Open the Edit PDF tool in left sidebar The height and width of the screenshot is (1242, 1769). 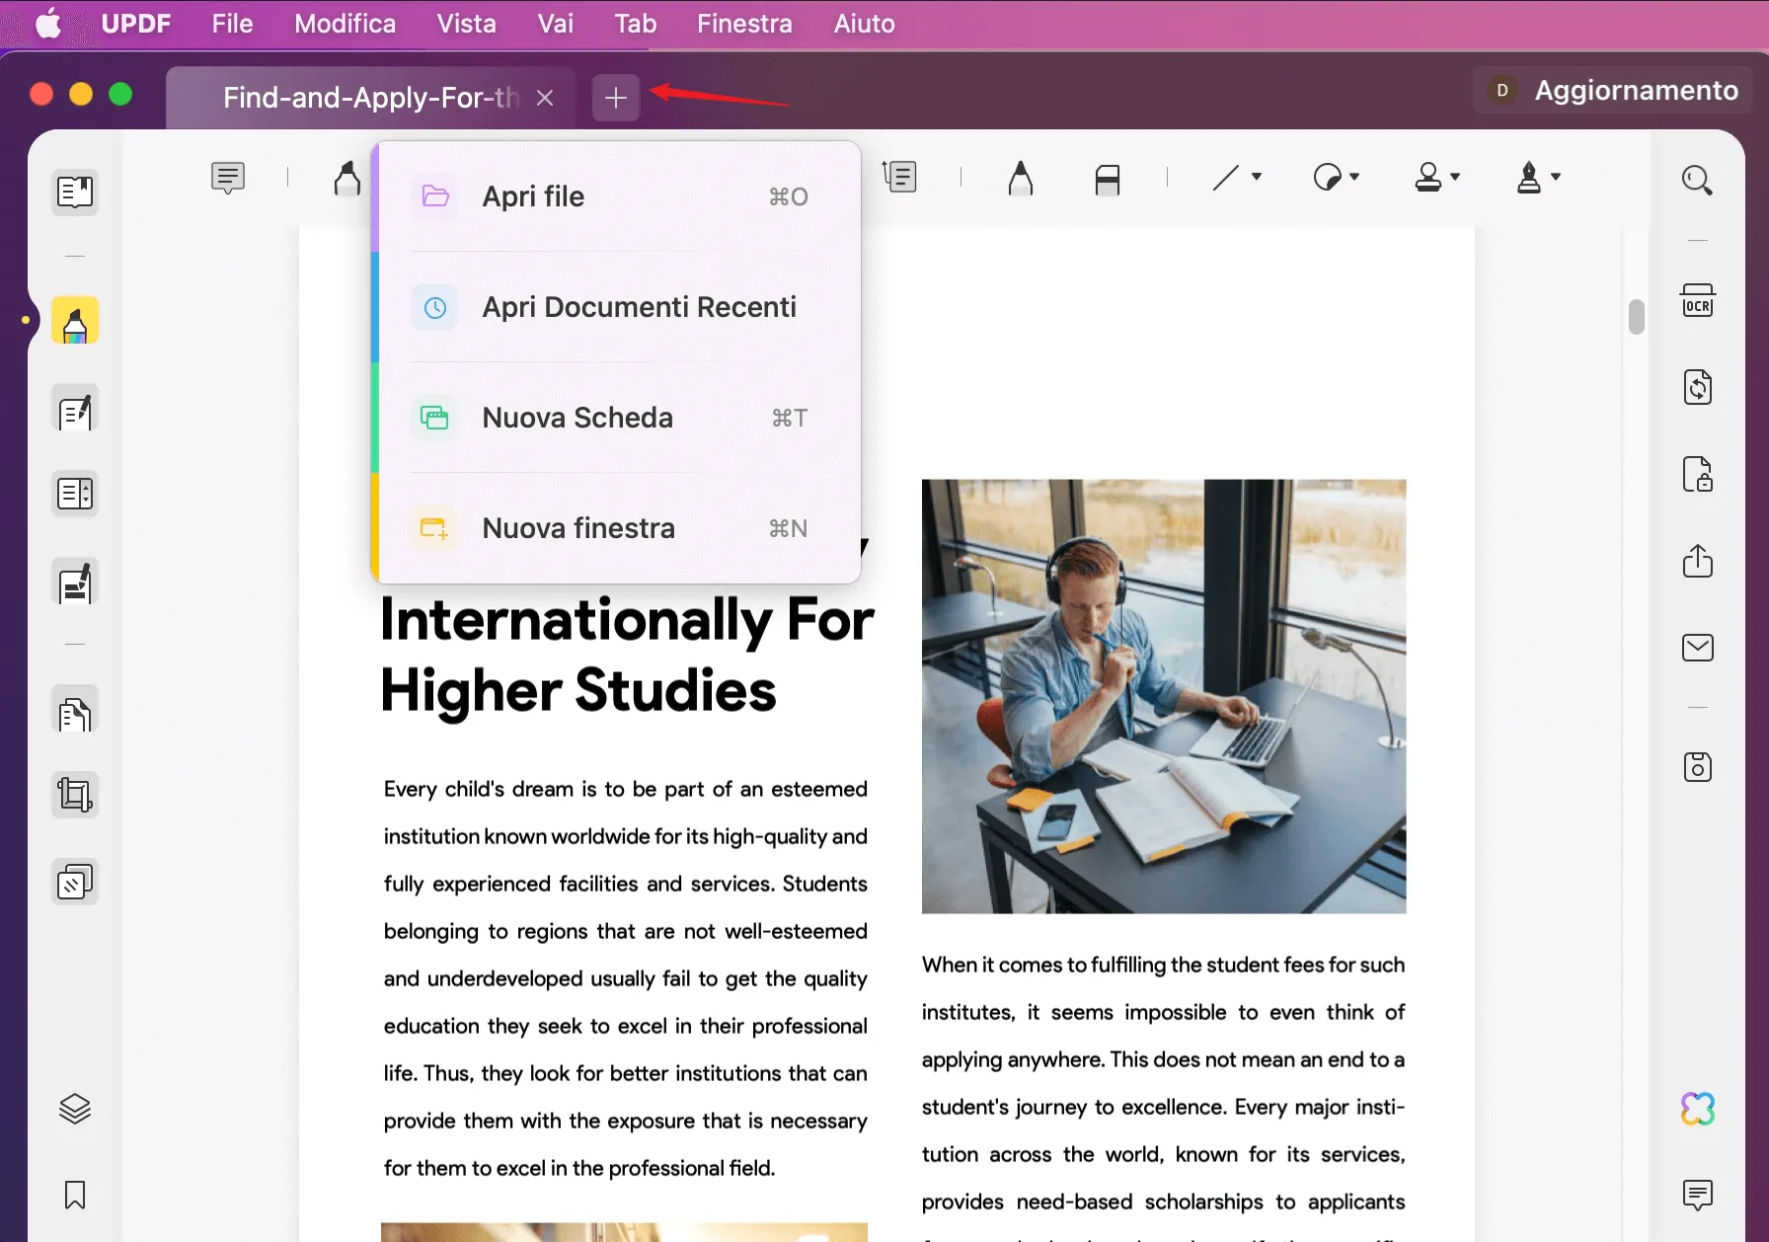(75, 409)
